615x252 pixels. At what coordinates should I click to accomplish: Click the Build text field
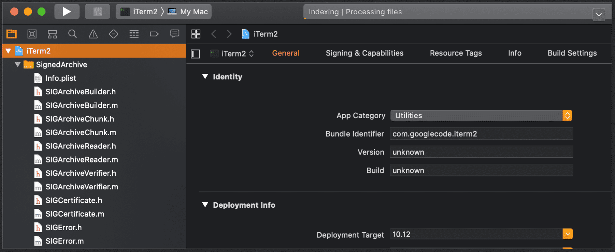click(x=482, y=171)
